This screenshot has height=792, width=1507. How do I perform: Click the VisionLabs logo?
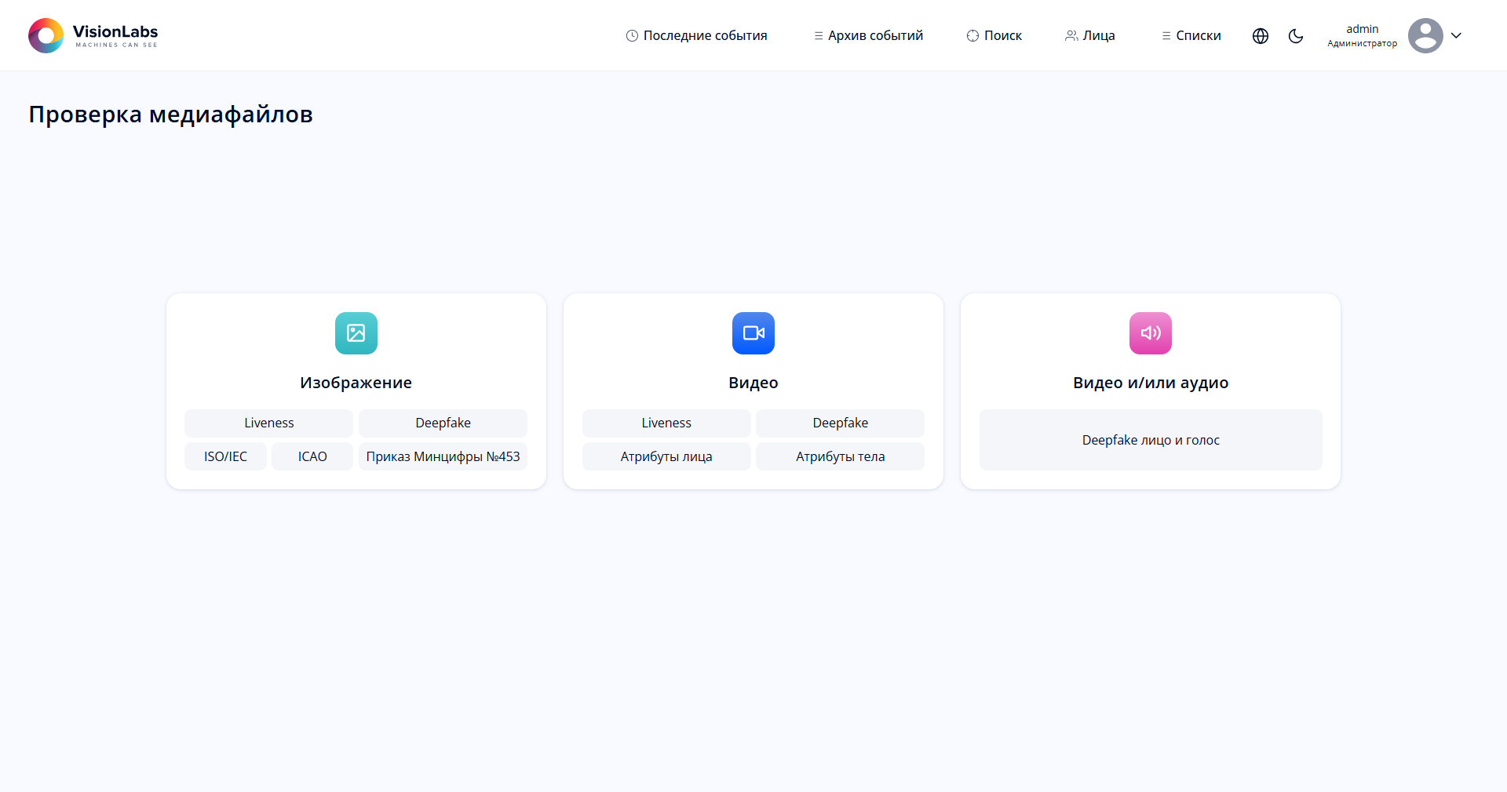(93, 35)
